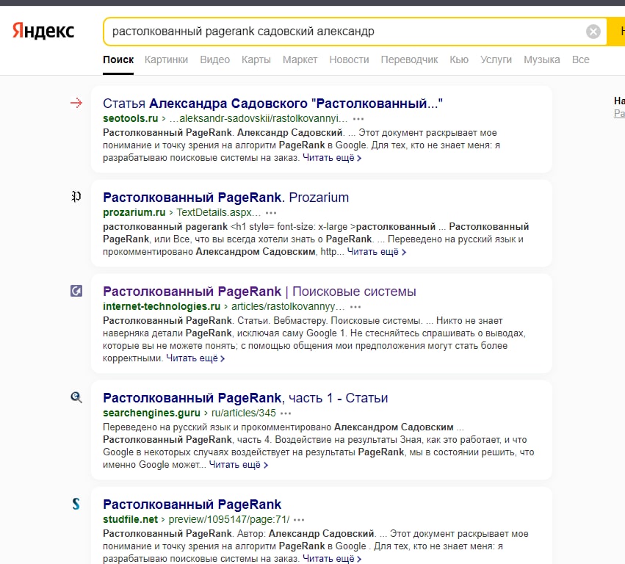
Task: Open the three-dot menu for seotools.ru result
Action: tap(358, 119)
